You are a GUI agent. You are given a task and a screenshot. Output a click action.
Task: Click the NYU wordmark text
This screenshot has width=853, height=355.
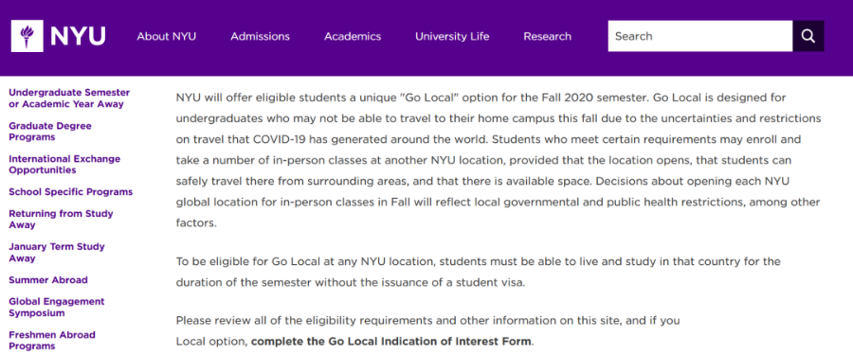pos(78,36)
